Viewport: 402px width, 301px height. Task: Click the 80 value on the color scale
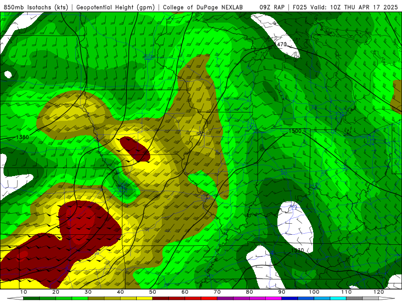tap(249, 292)
